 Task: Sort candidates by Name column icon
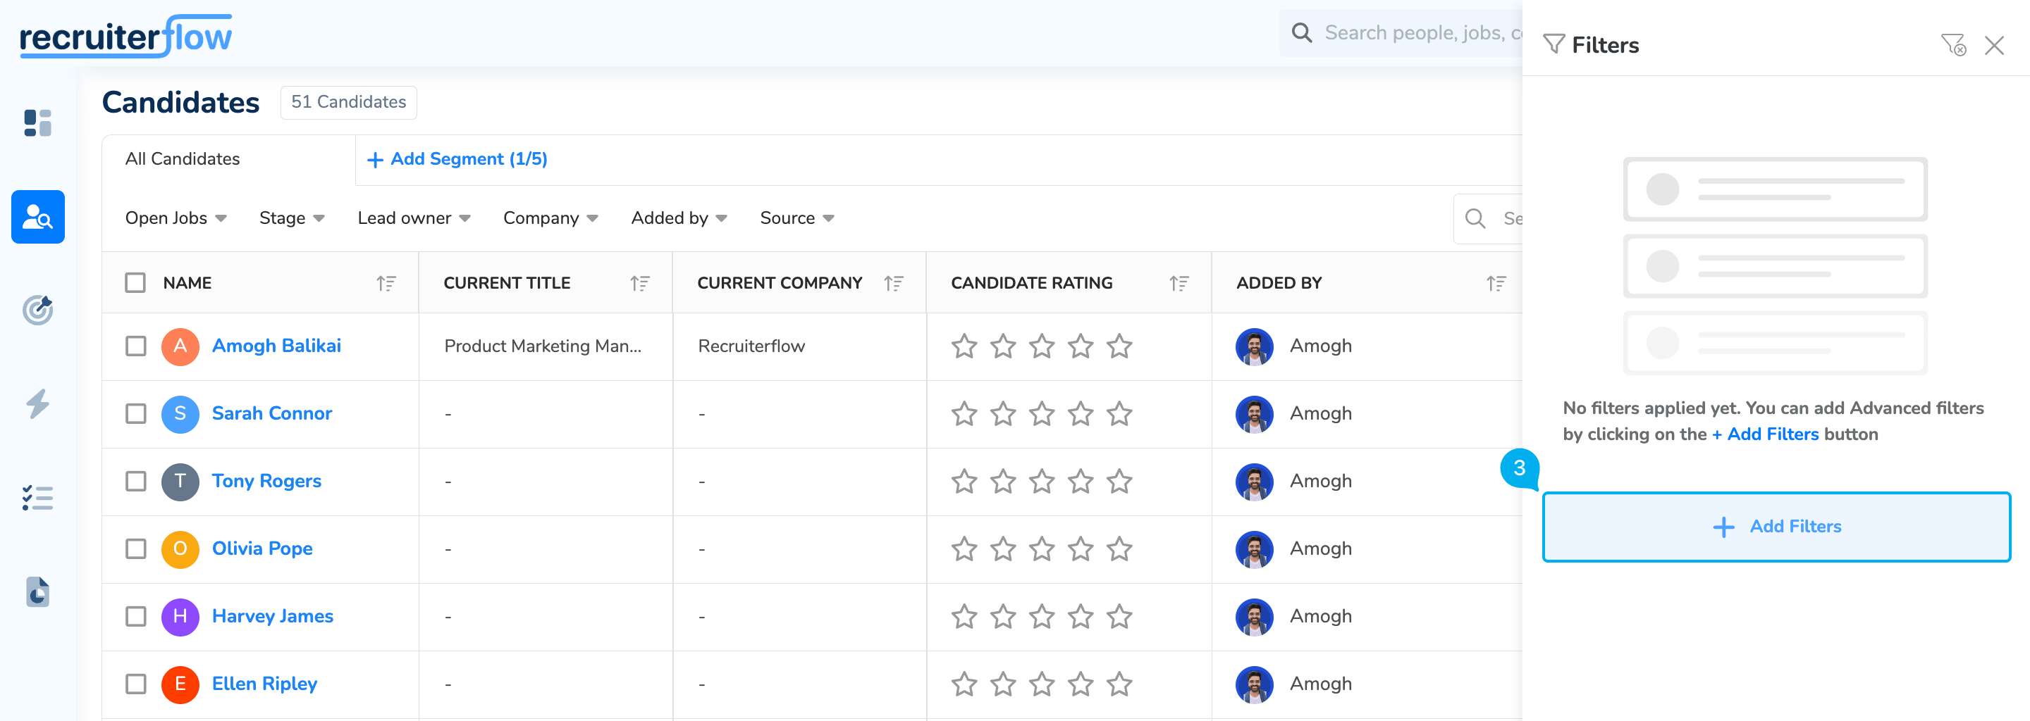pos(386,283)
